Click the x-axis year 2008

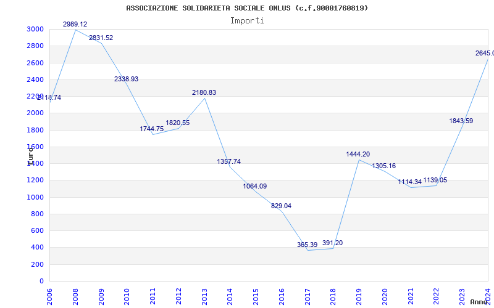pos(75,297)
